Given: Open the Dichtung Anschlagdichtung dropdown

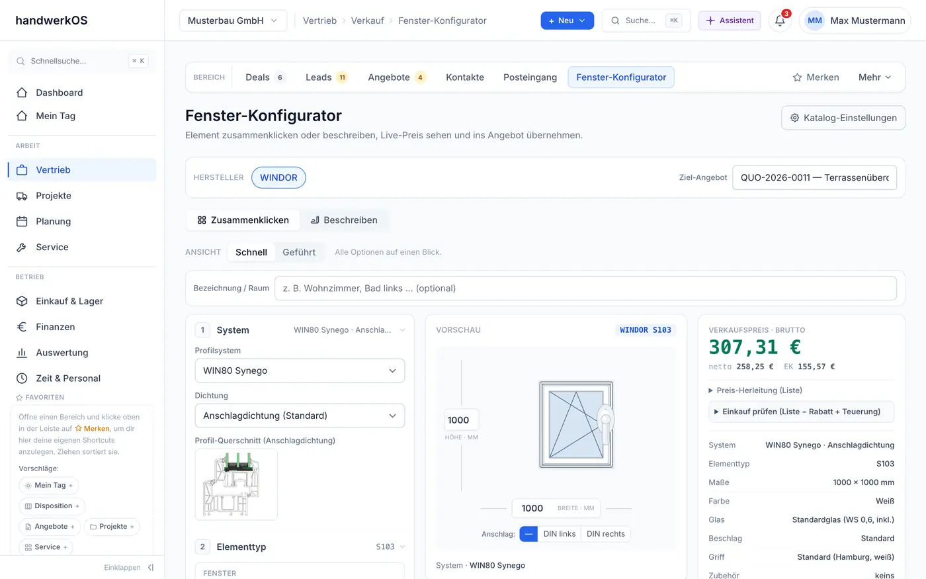Looking at the screenshot, I should pos(300,416).
